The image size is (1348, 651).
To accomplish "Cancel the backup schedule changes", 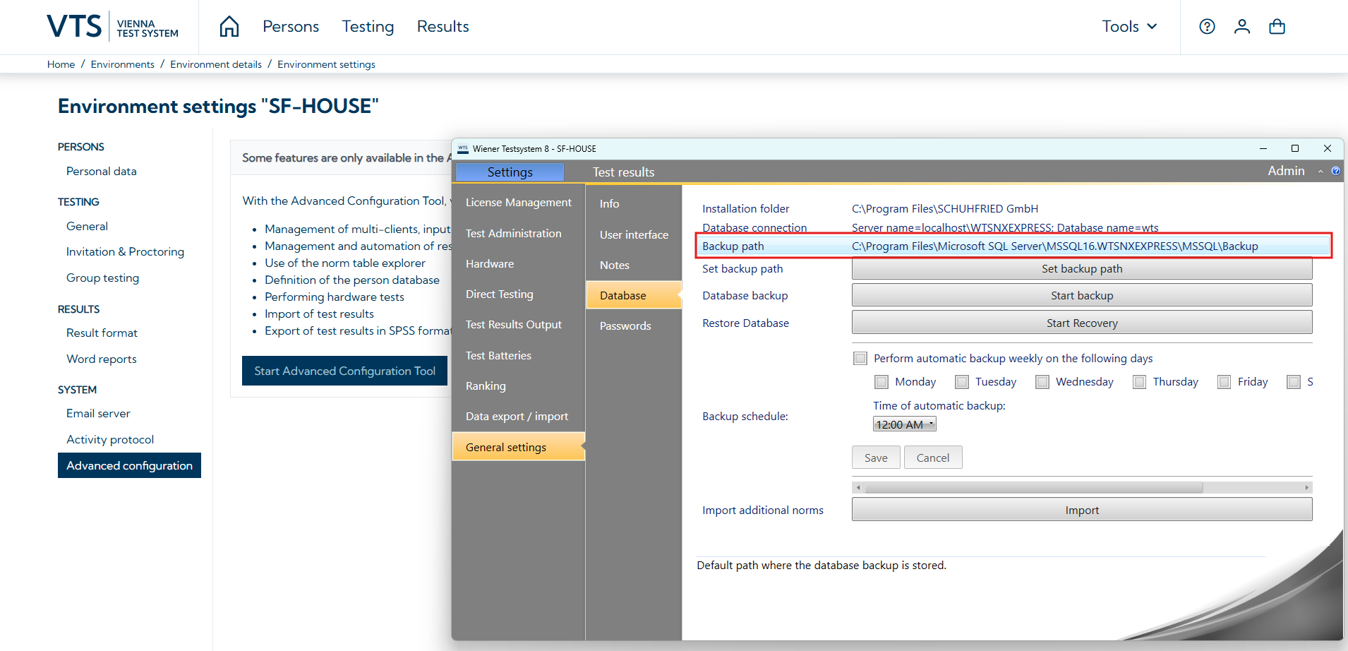I will (x=933, y=458).
